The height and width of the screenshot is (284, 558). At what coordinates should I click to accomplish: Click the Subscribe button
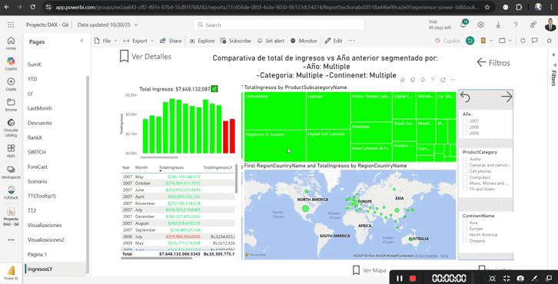pyautogui.click(x=236, y=41)
